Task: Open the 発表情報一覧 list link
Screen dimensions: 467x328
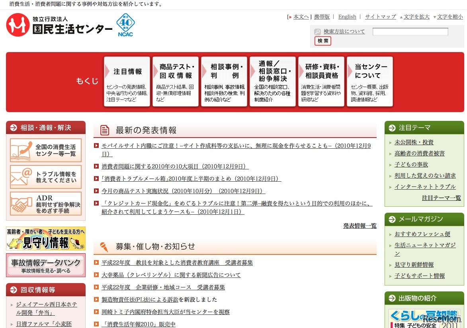Action: 360,226
